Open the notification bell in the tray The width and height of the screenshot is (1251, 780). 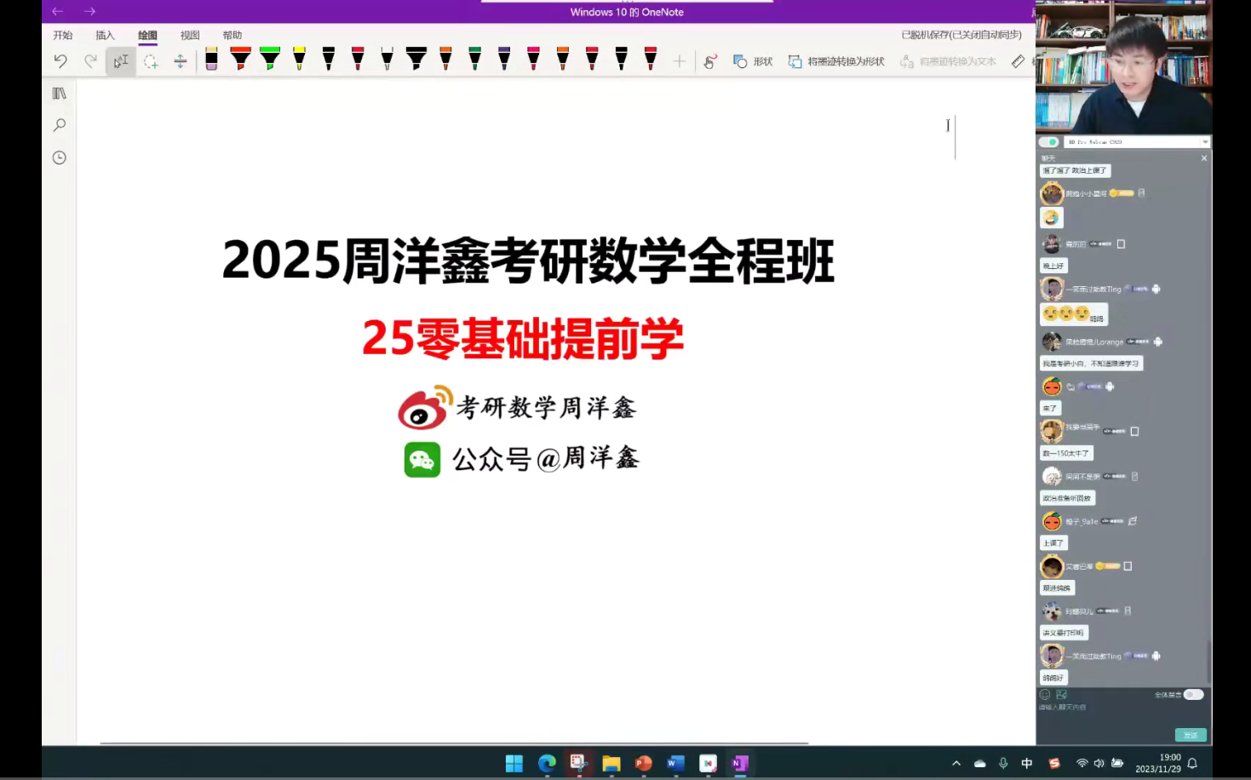(1192, 764)
